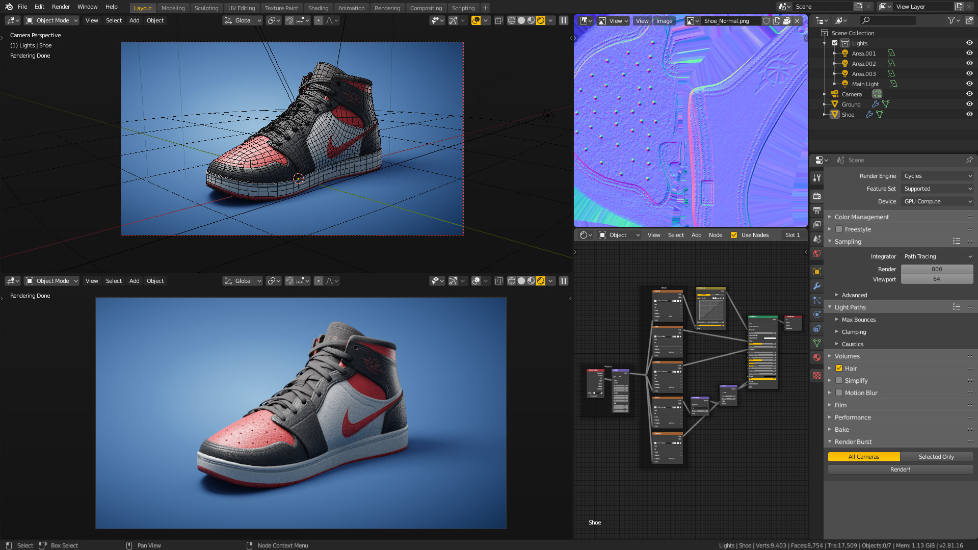Image resolution: width=978 pixels, height=550 pixels.
Task: Open the Render properties tab icon
Action: click(x=817, y=196)
